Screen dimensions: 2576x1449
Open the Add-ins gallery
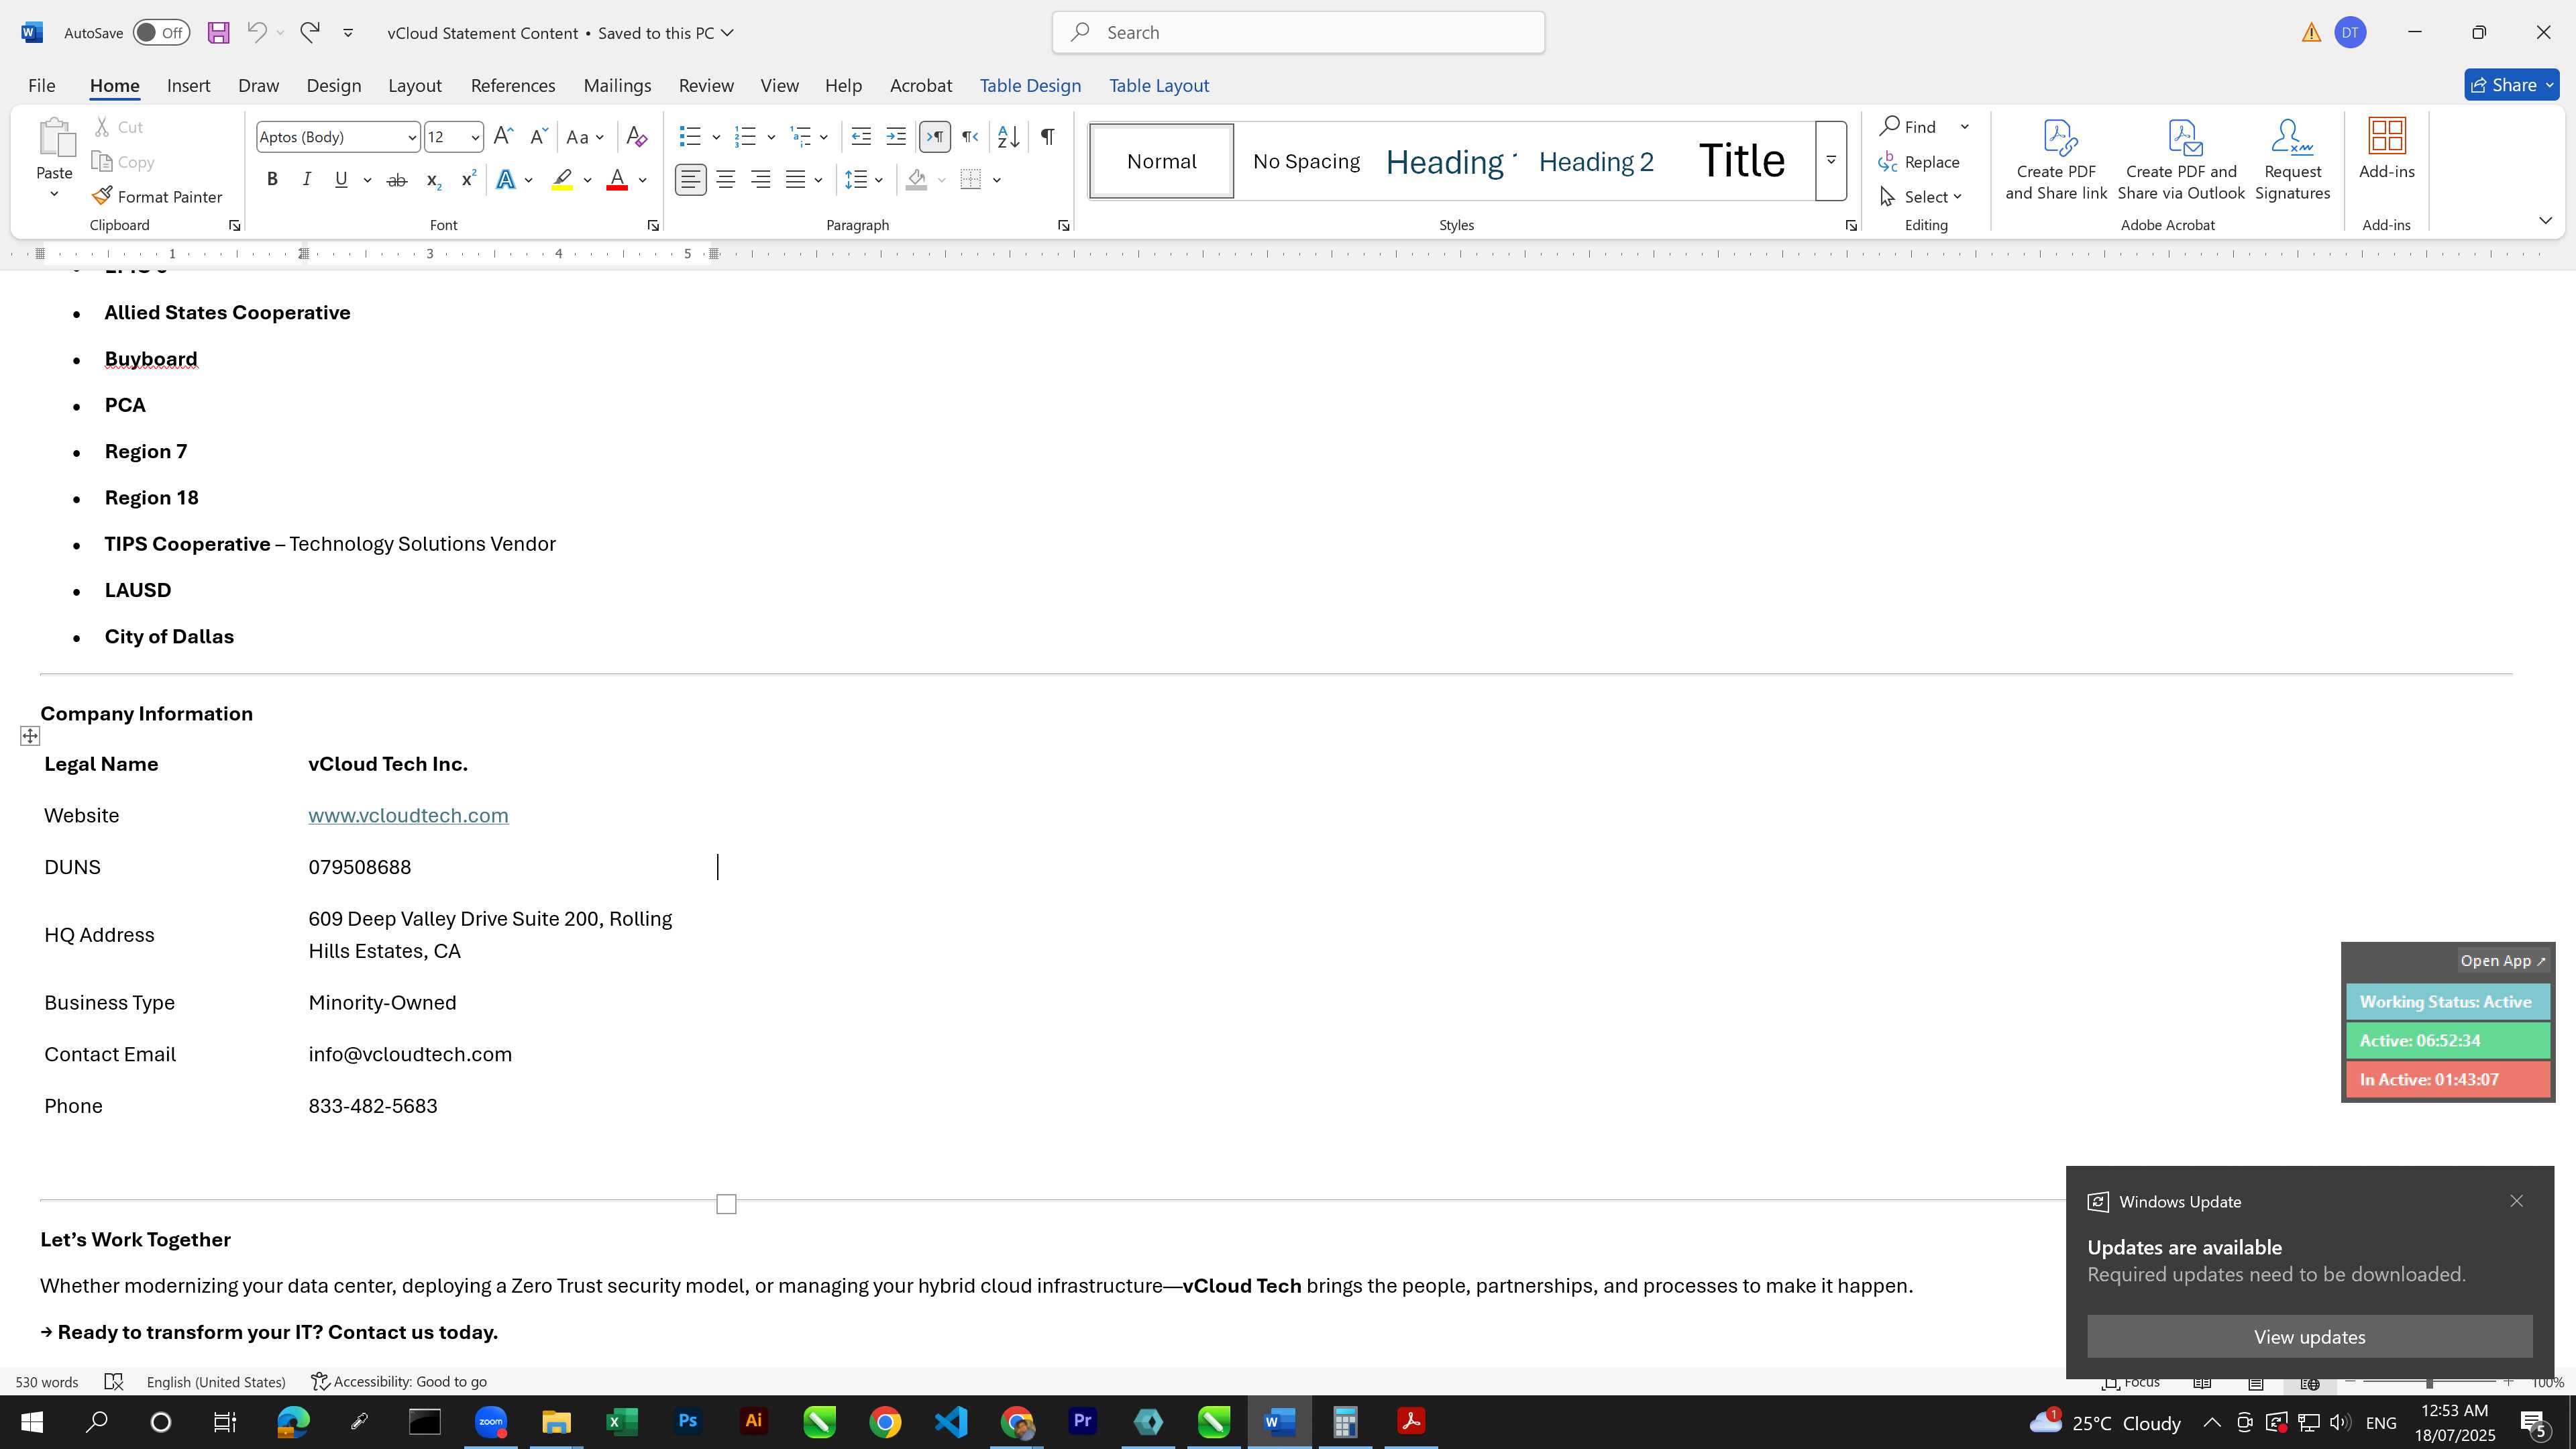coord(2387,150)
